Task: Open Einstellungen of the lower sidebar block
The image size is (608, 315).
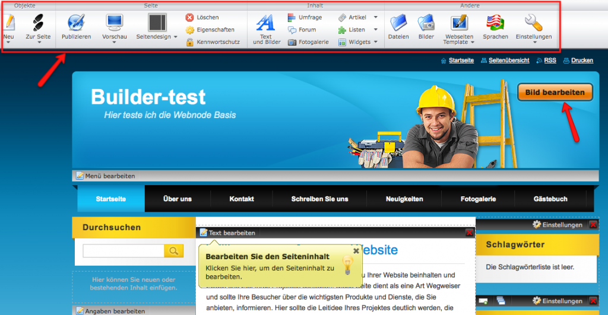Action: coord(558,301)
